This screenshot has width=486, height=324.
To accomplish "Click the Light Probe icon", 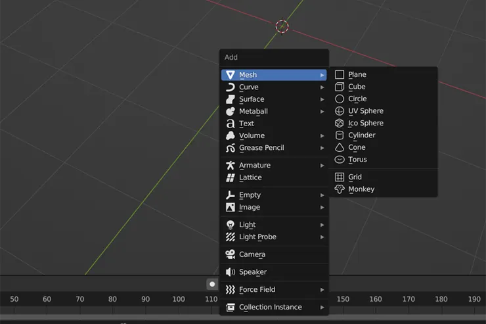I will pos(231,237).
